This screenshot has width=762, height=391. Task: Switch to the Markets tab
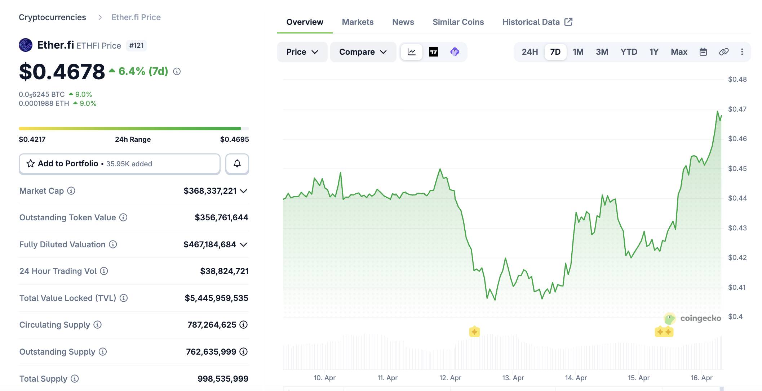point(357,22)
